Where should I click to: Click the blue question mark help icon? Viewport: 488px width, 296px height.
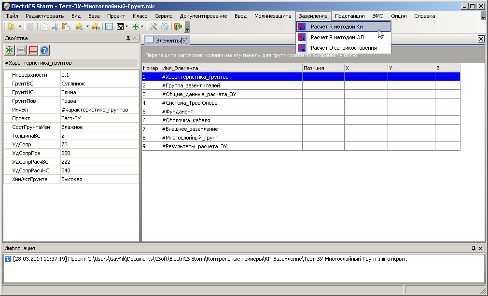(44, 50)
